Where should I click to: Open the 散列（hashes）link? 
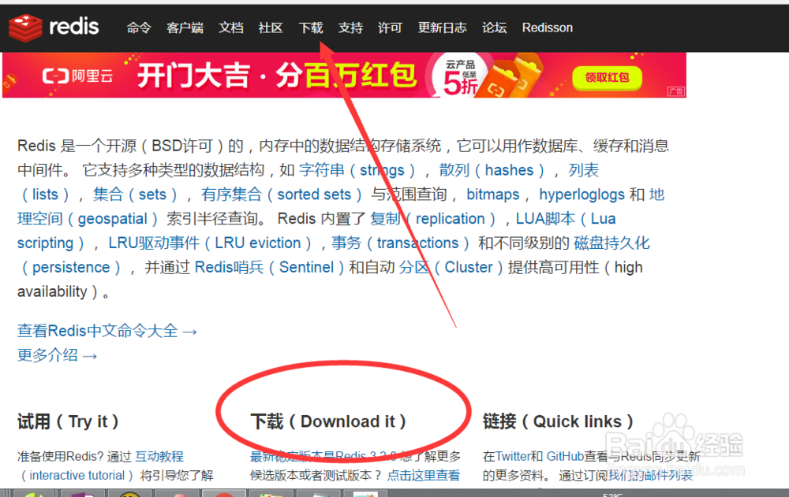[492, 170]
